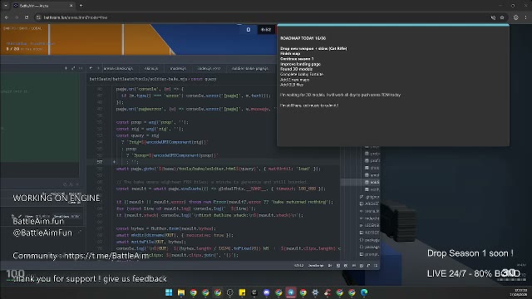Click the 'ROADMAP TODAY 16:00' heading
The width and height of the screenshot is (532, 299).
[x=303, y=38]
